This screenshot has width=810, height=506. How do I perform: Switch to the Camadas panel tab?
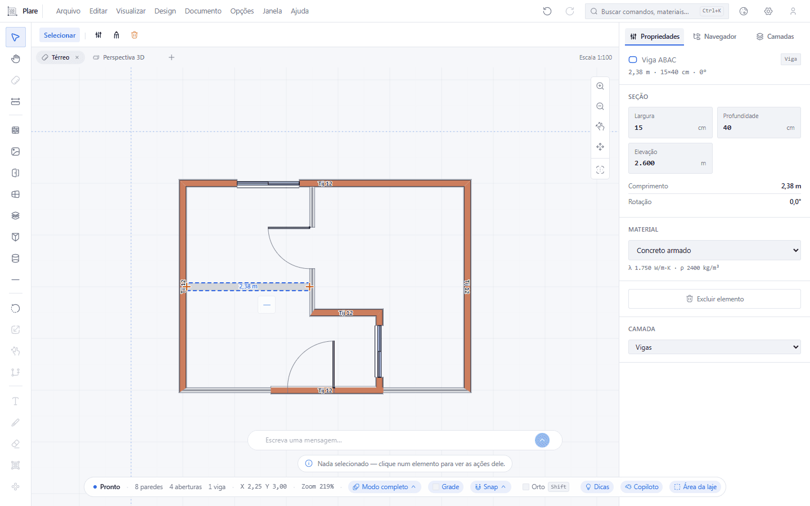(775, 37)
